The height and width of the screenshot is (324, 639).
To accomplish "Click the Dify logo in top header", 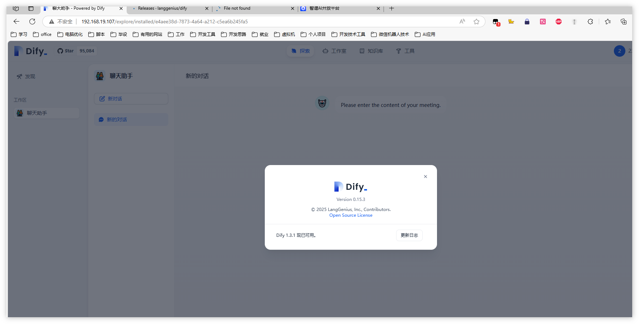I will 30,51.
